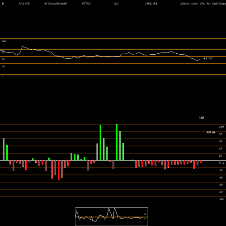This screenshot has height=226, width=226.
Task: Click the '(5,5' parameter text
Action: [x=116, y=4]
